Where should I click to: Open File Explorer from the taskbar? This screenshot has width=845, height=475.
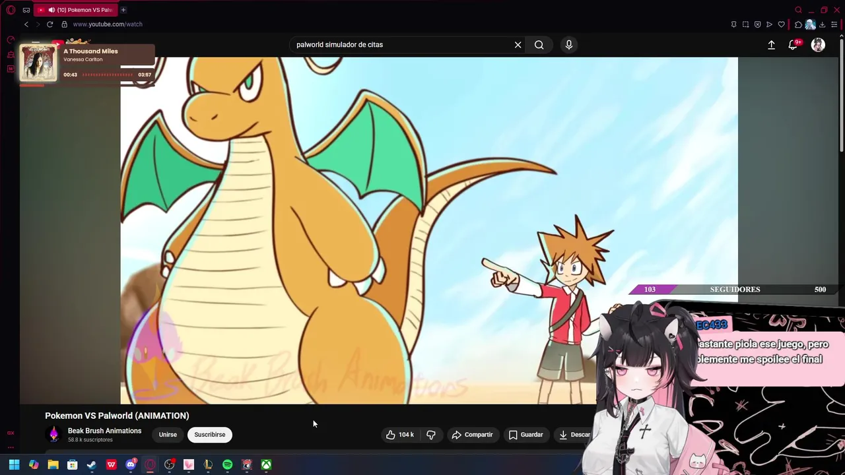coord(53,464)
